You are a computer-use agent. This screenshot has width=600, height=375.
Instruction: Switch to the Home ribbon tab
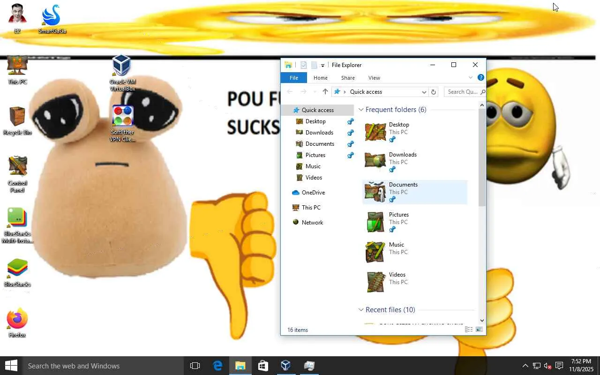[x=321, y=78]
